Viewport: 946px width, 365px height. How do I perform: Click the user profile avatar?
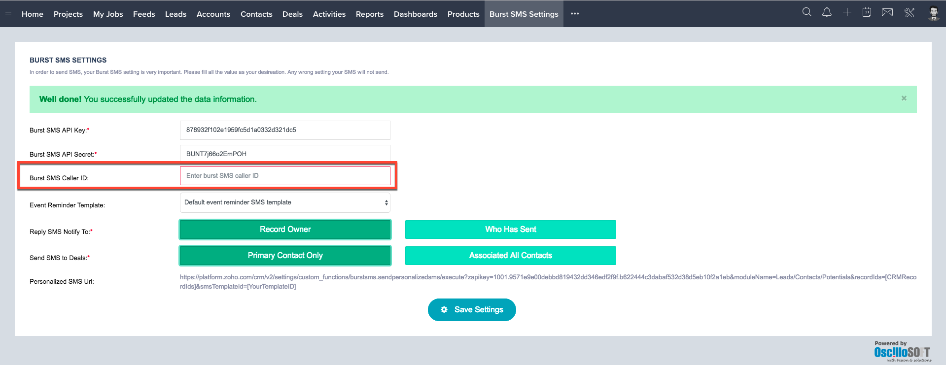click(934, 13)
